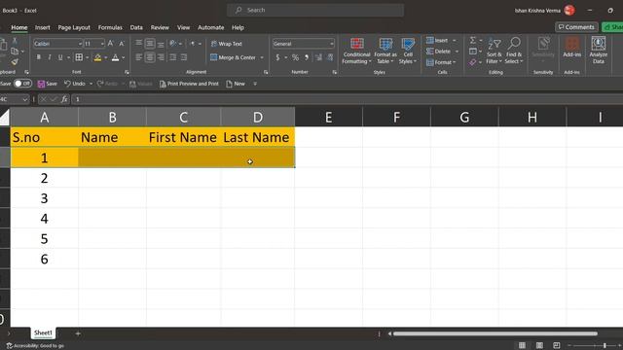The width and height of the screenshot is (623, 350).
Task: Open Sort & Filter menu
Action: tap(495, 51)
